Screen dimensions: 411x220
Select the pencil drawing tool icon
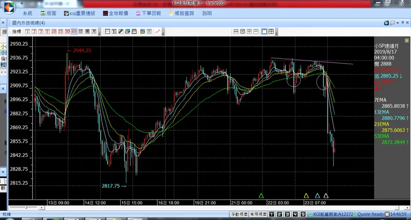pyautogui.click(x=121, y=32)
